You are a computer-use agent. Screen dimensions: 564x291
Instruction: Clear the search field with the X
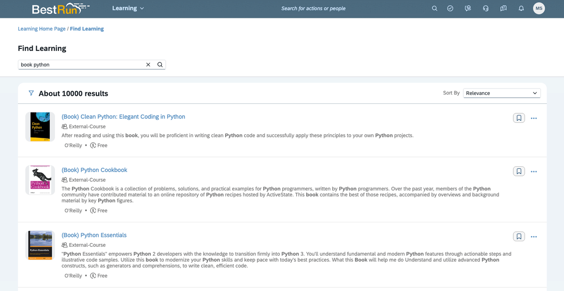pos(148,65)
